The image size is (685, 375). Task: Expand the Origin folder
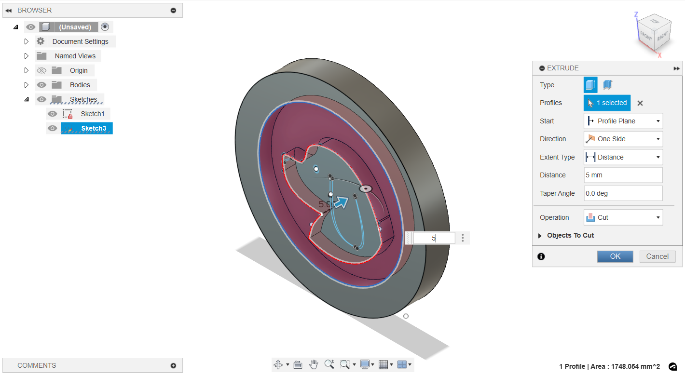click(x=27, y=70)
